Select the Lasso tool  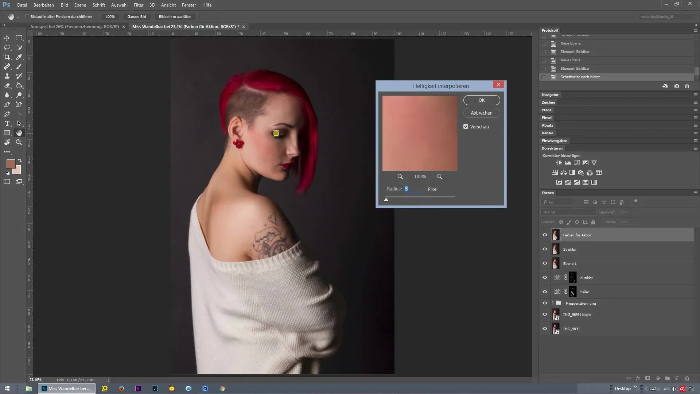tap(7, 47)
